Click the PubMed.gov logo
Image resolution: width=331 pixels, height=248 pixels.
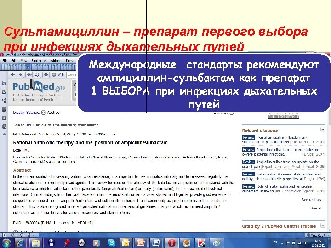pos(39,86)
